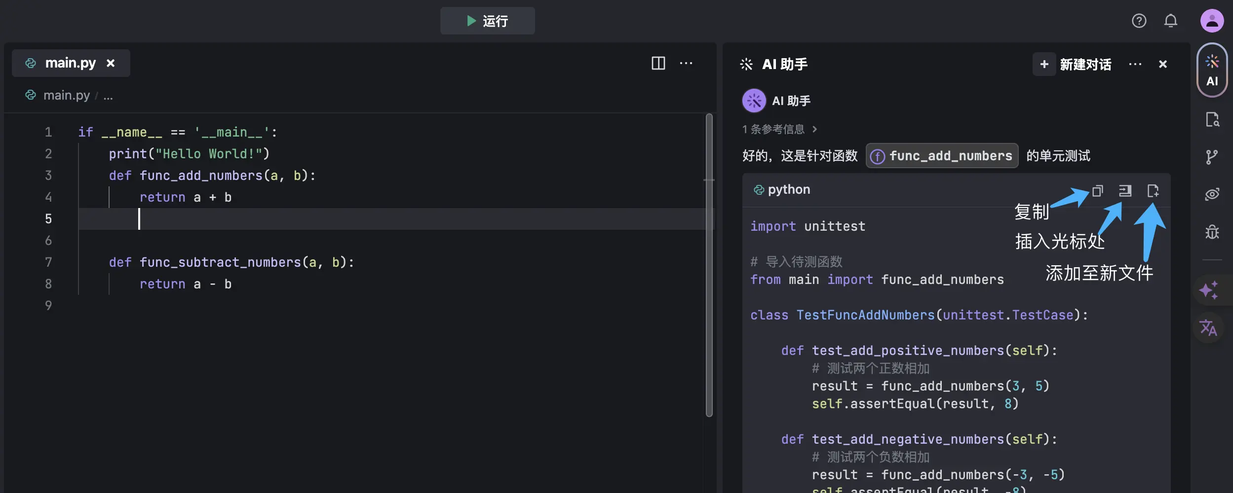
Task: Open source control branch icon
Action: (x=1212, y=157)
